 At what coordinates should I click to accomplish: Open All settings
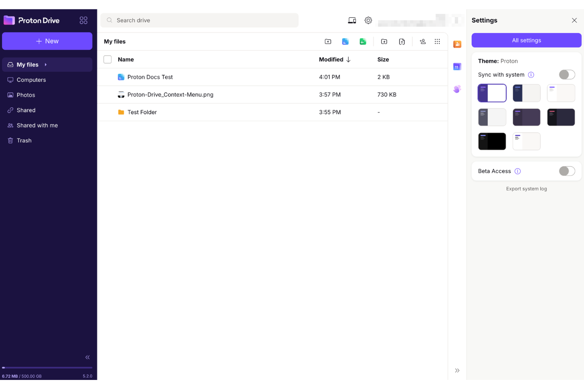526,40
